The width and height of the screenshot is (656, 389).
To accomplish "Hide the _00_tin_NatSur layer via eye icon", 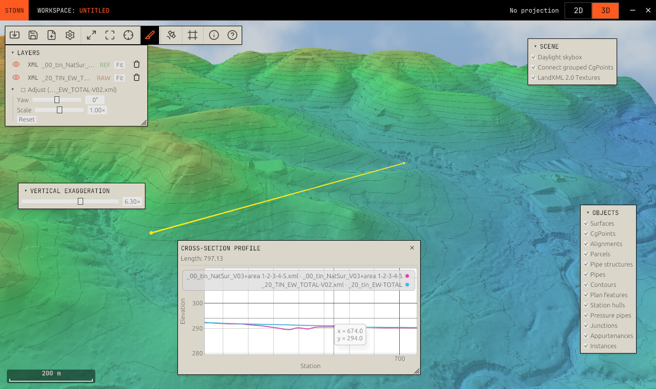I will coord(16,65).
